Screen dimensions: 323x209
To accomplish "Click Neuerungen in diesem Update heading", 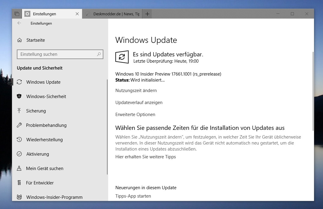I will click(x=146, y=188).
